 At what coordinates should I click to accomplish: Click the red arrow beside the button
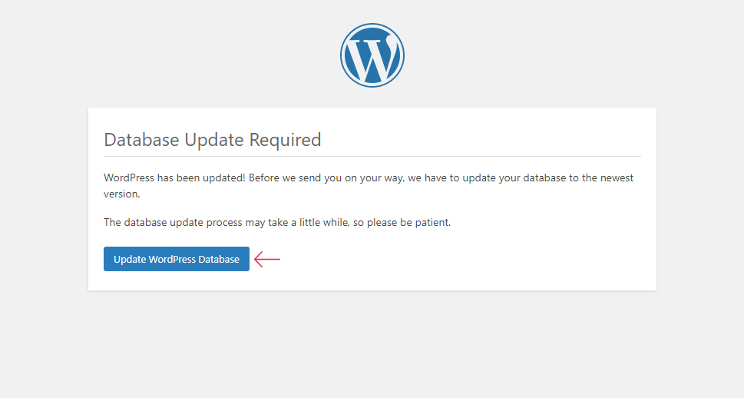267,259
